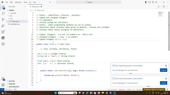This screenshot has height=95, width=170.
Task: Open README.md from the Explorer tree
Action: coord(15,24)
